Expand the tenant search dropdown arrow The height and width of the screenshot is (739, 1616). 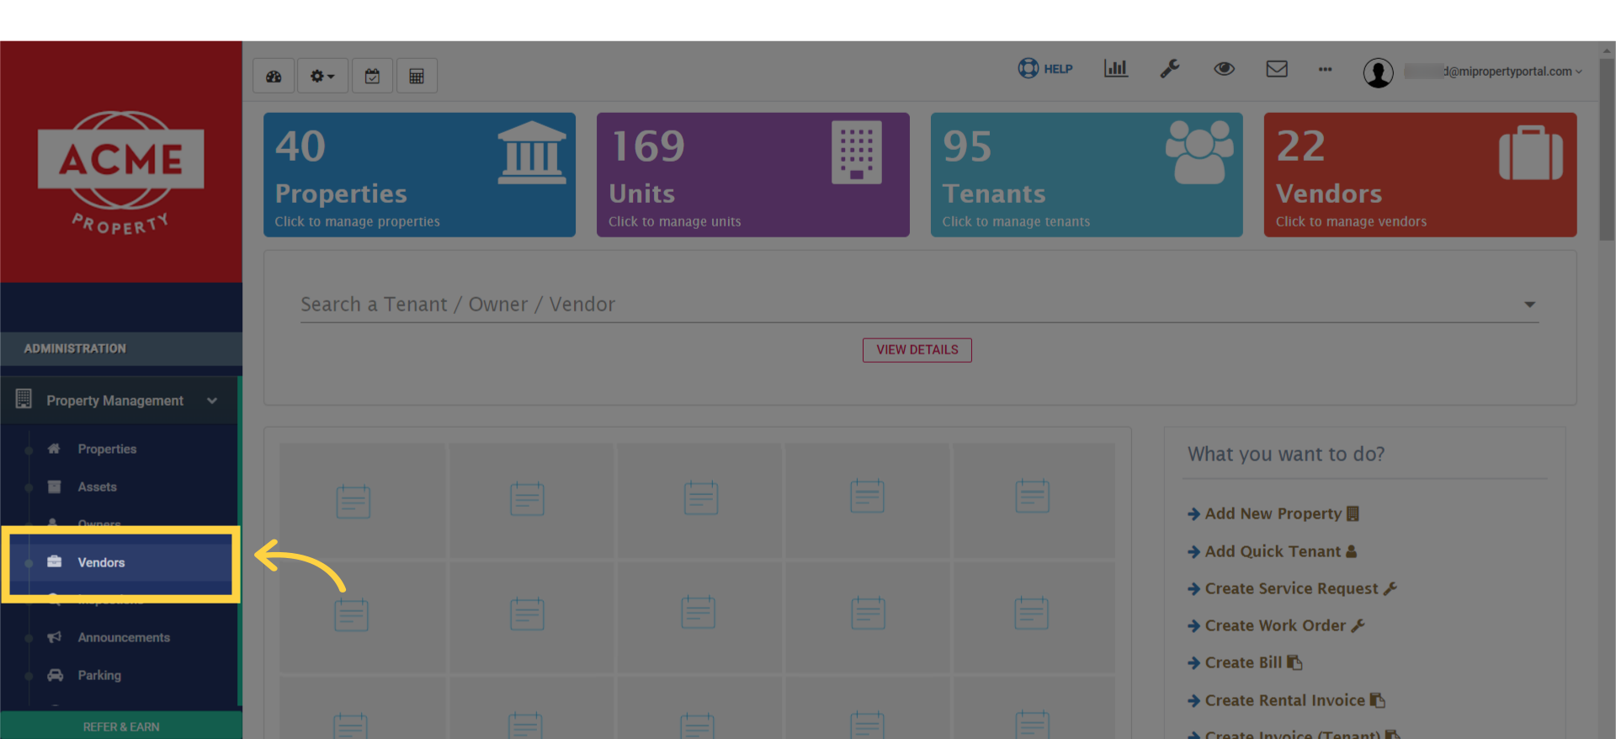1529,305
